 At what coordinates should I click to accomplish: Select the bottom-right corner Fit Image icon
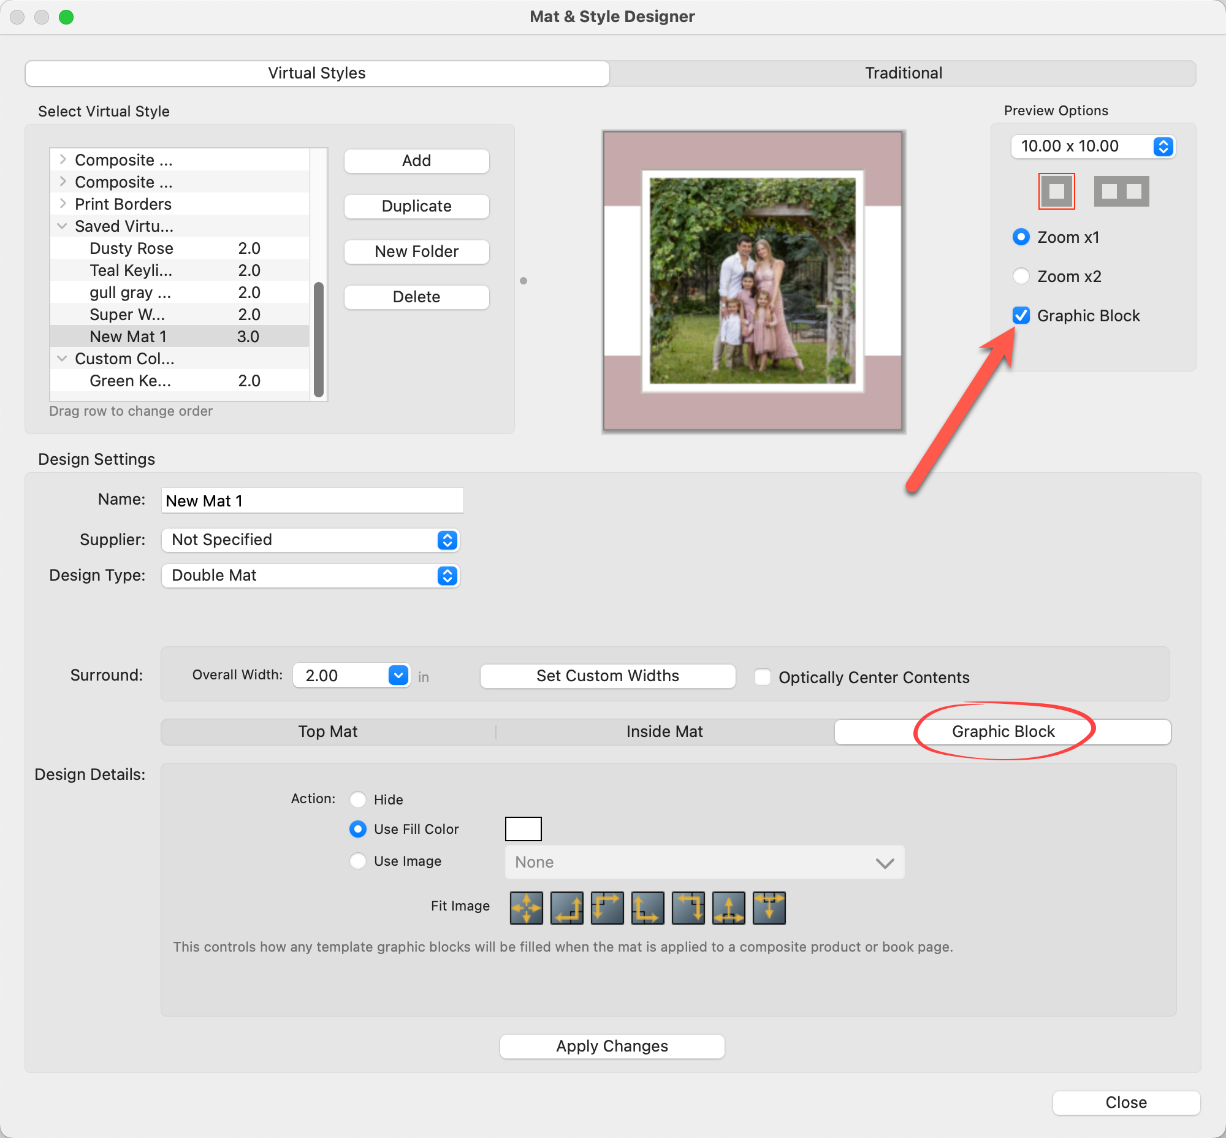tap(566, 907)
